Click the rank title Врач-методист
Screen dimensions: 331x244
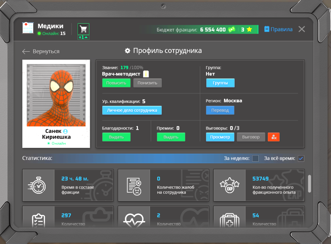point(121,74)
